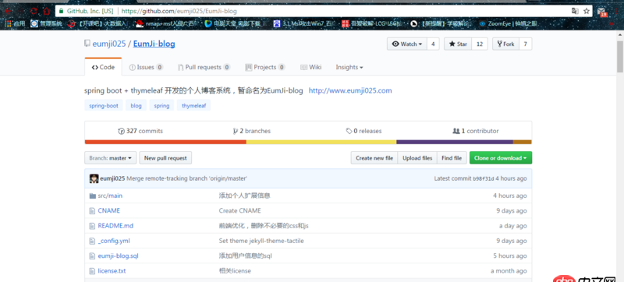Click the blog topic tag

coord(136,106)
